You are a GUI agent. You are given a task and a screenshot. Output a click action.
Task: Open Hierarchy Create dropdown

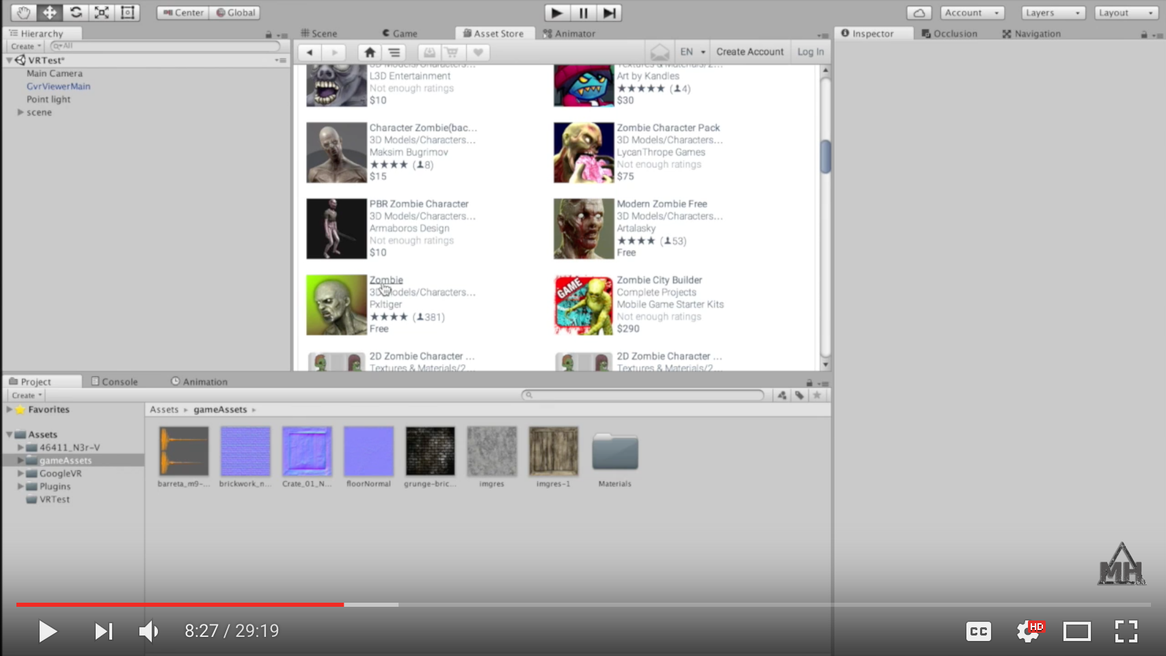[x=26, y=46]
